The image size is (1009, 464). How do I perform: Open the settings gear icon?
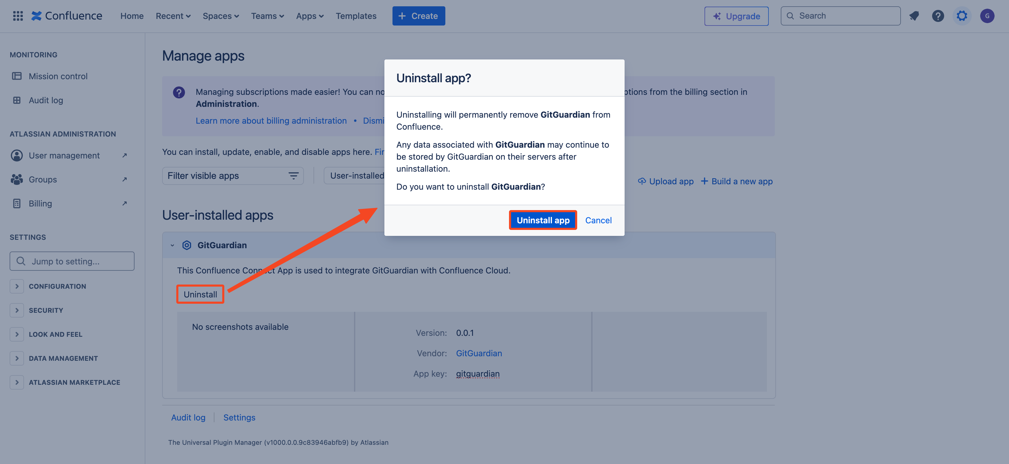[x=962, y=16]
